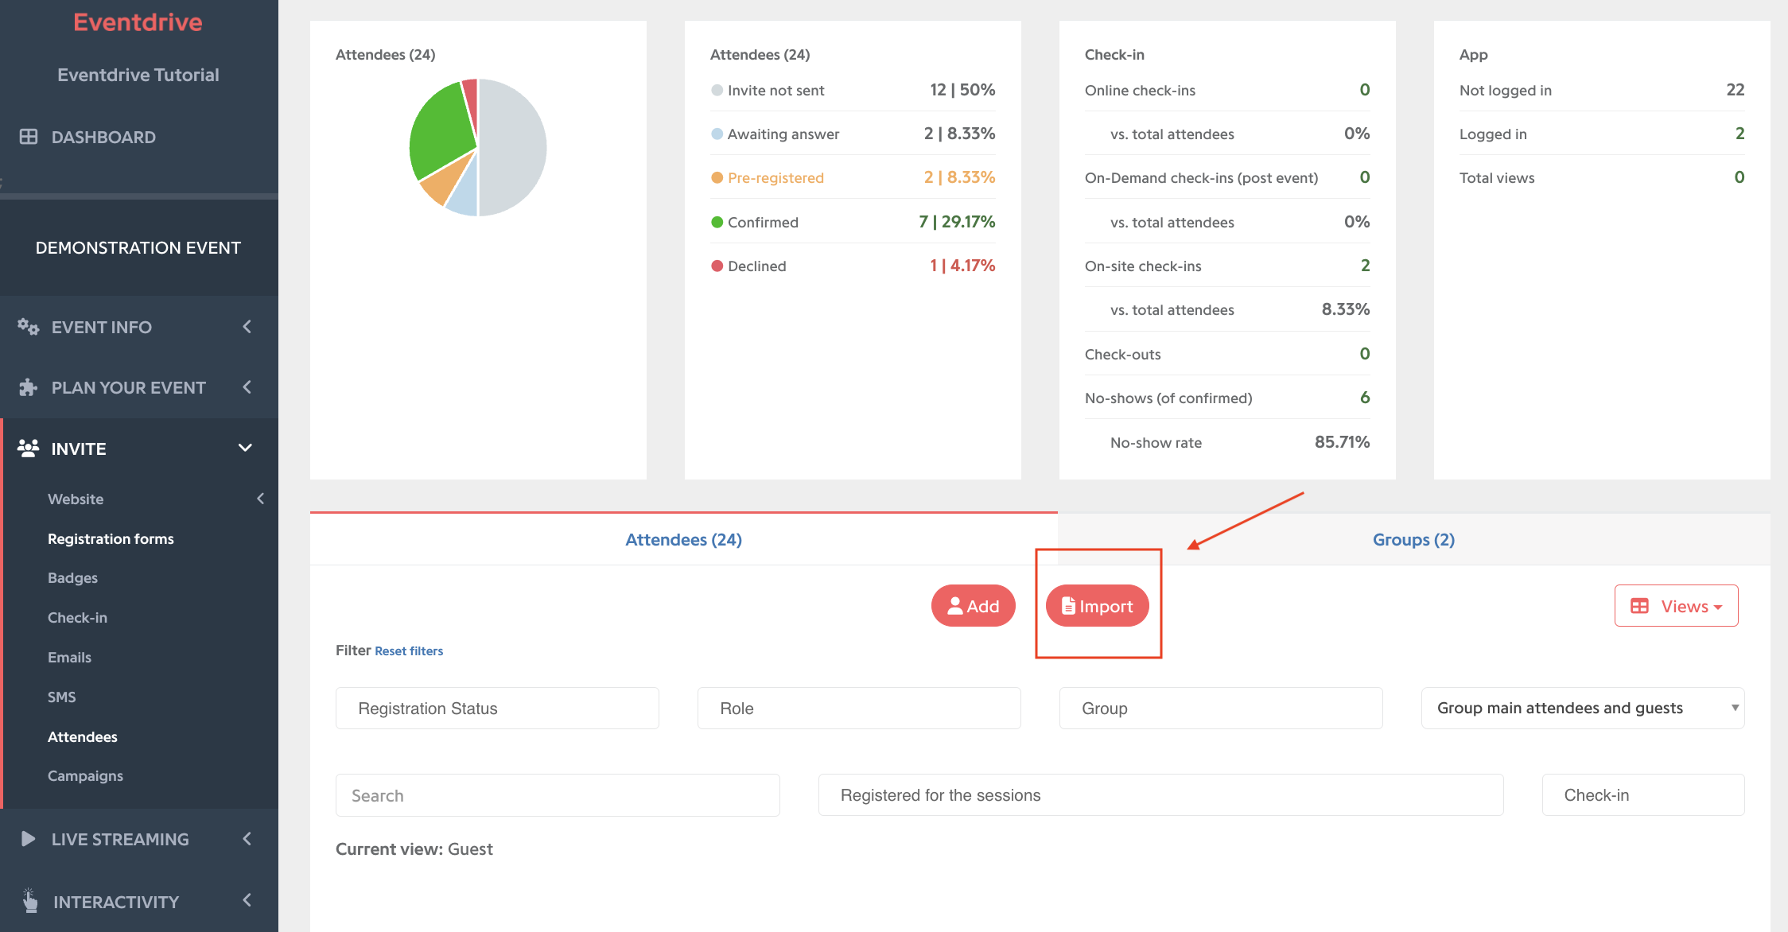Click the attendee Search input field
The height and width of the screenshot is (932, 1788).
(x=558, y=795)
